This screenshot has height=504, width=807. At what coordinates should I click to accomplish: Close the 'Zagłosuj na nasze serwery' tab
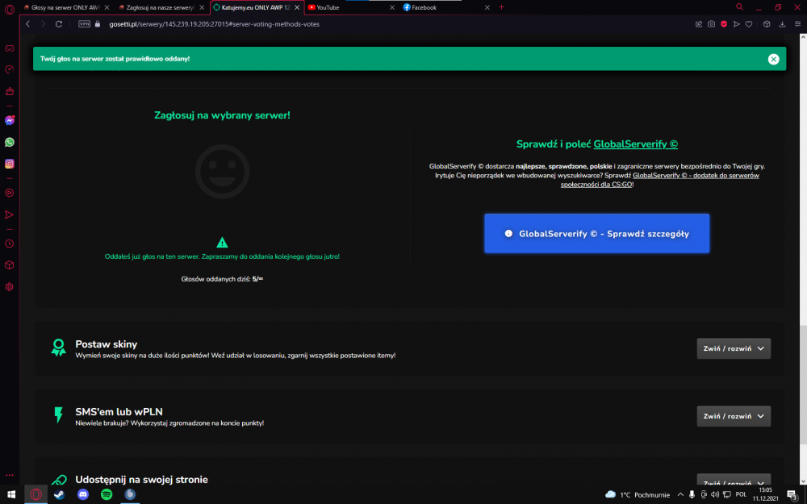click(x=202, y=7)
